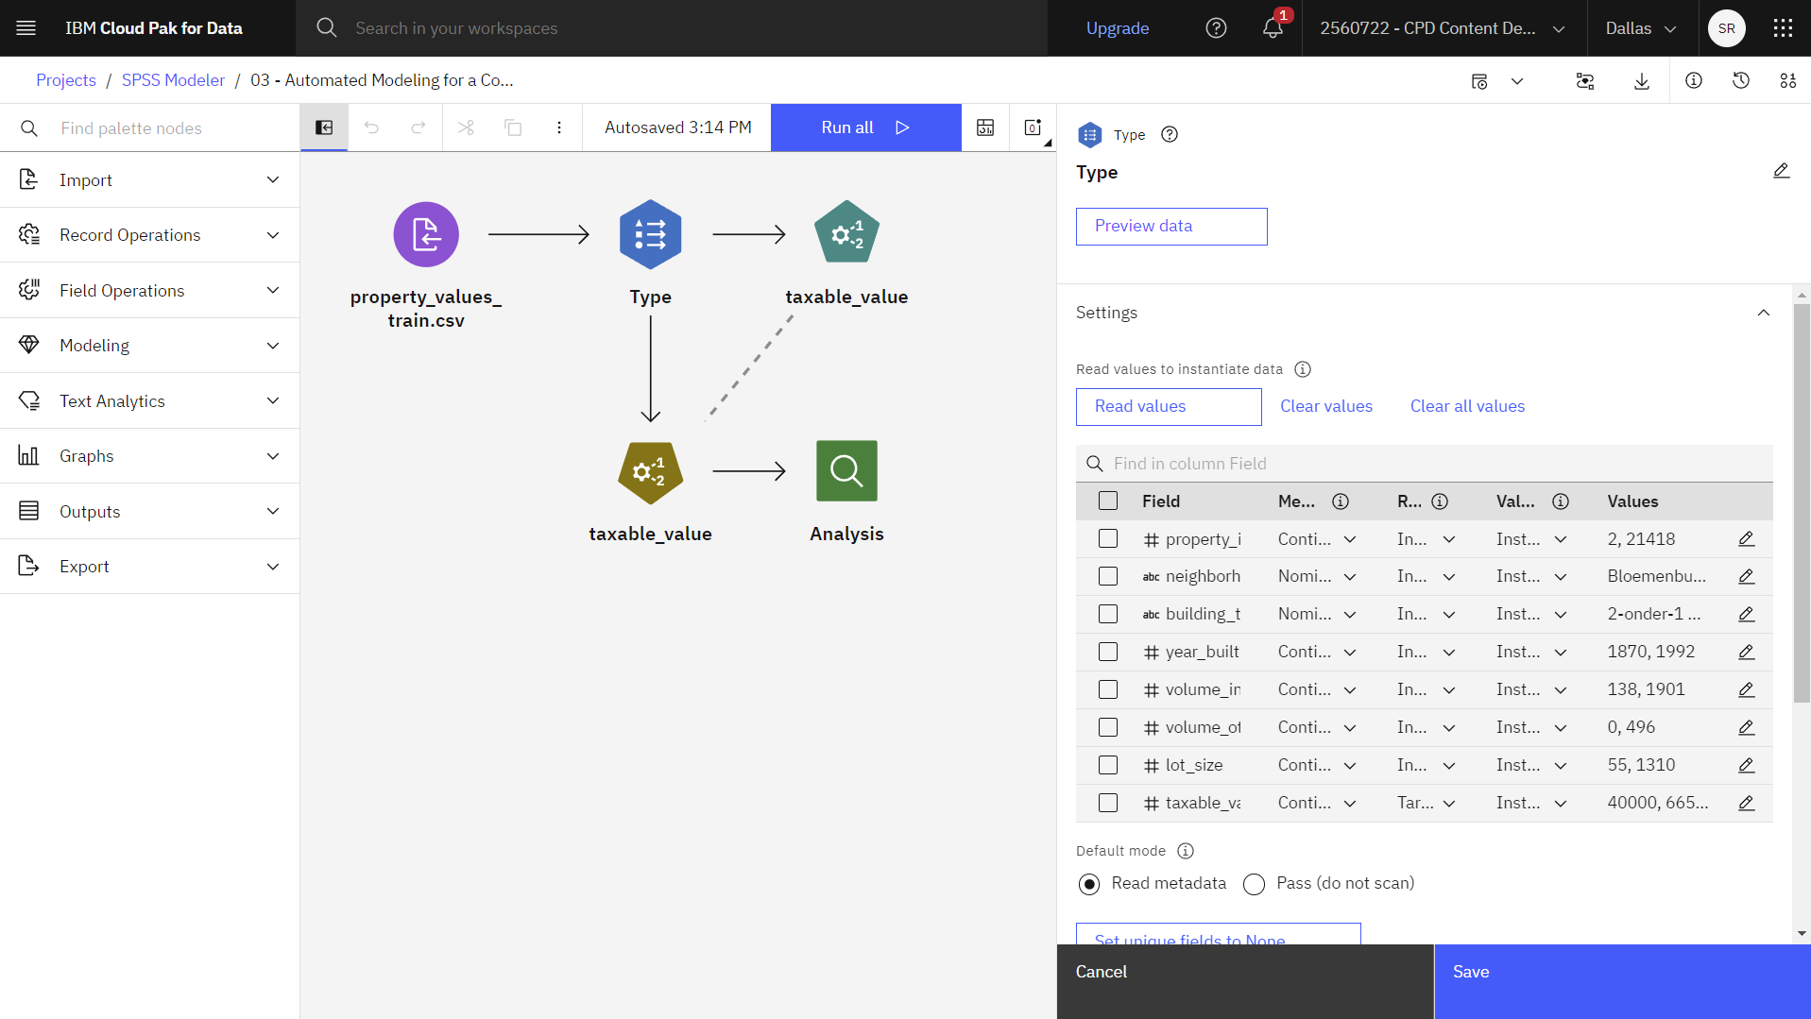Image resolution: width=1811 pixels, height=1019 pixels.
Task: Expand the Import palette category
Action: pyautogui.click(x=150, y=179)
